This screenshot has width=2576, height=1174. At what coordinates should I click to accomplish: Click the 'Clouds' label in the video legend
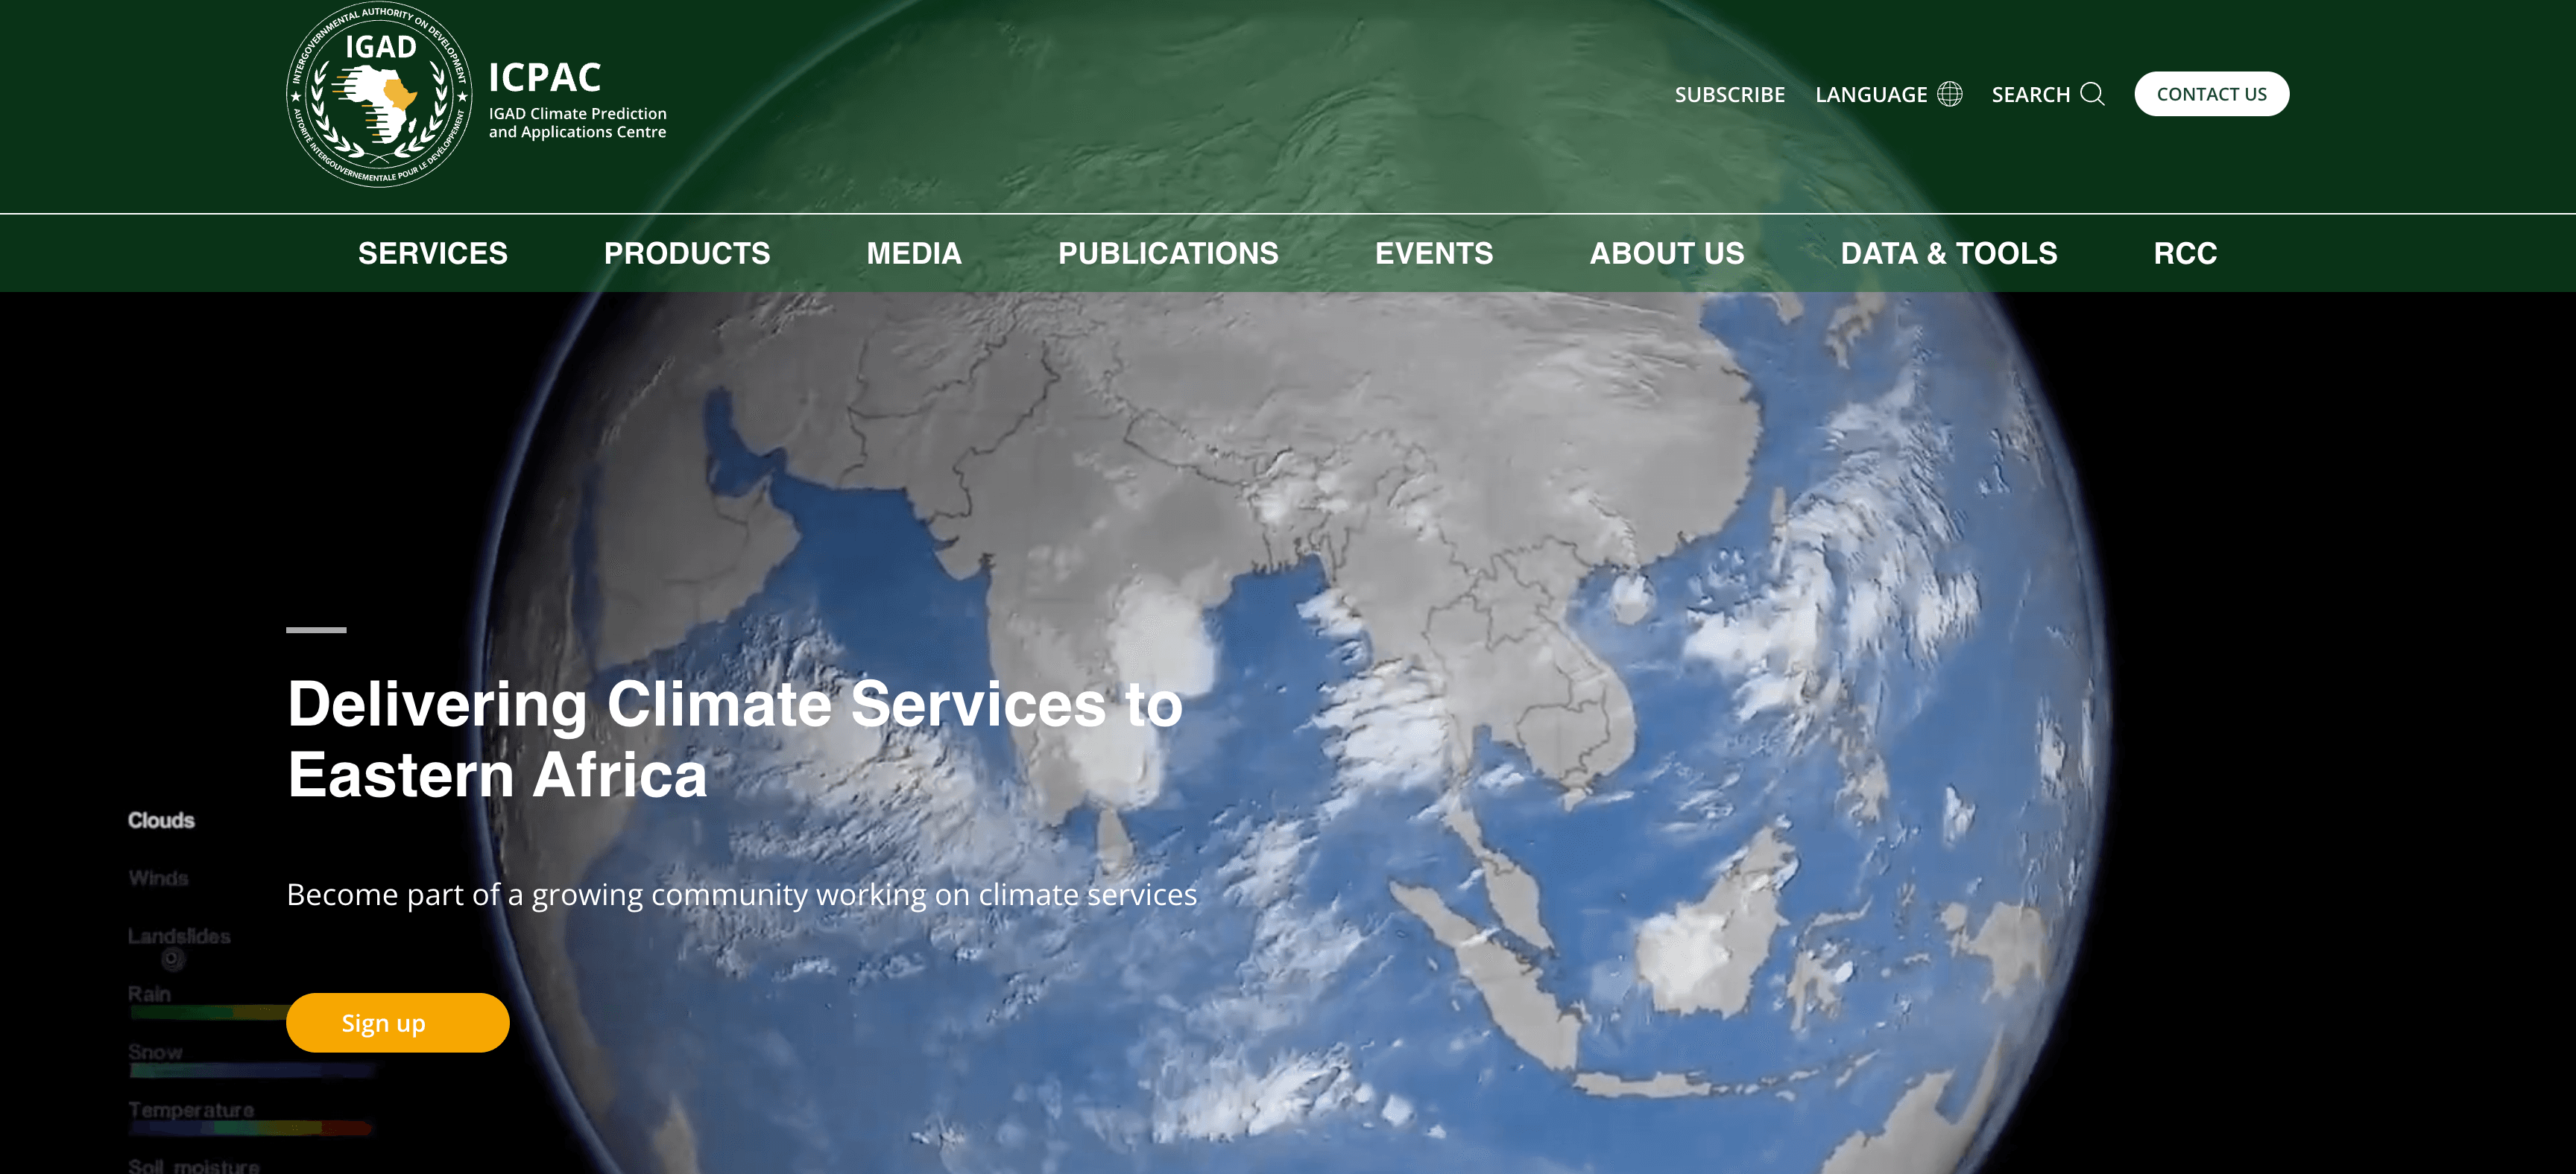coord(161,820)
